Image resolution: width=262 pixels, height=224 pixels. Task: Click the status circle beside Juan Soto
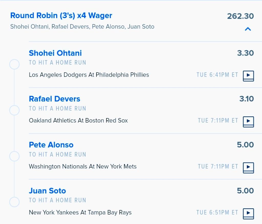coord(14,202)
